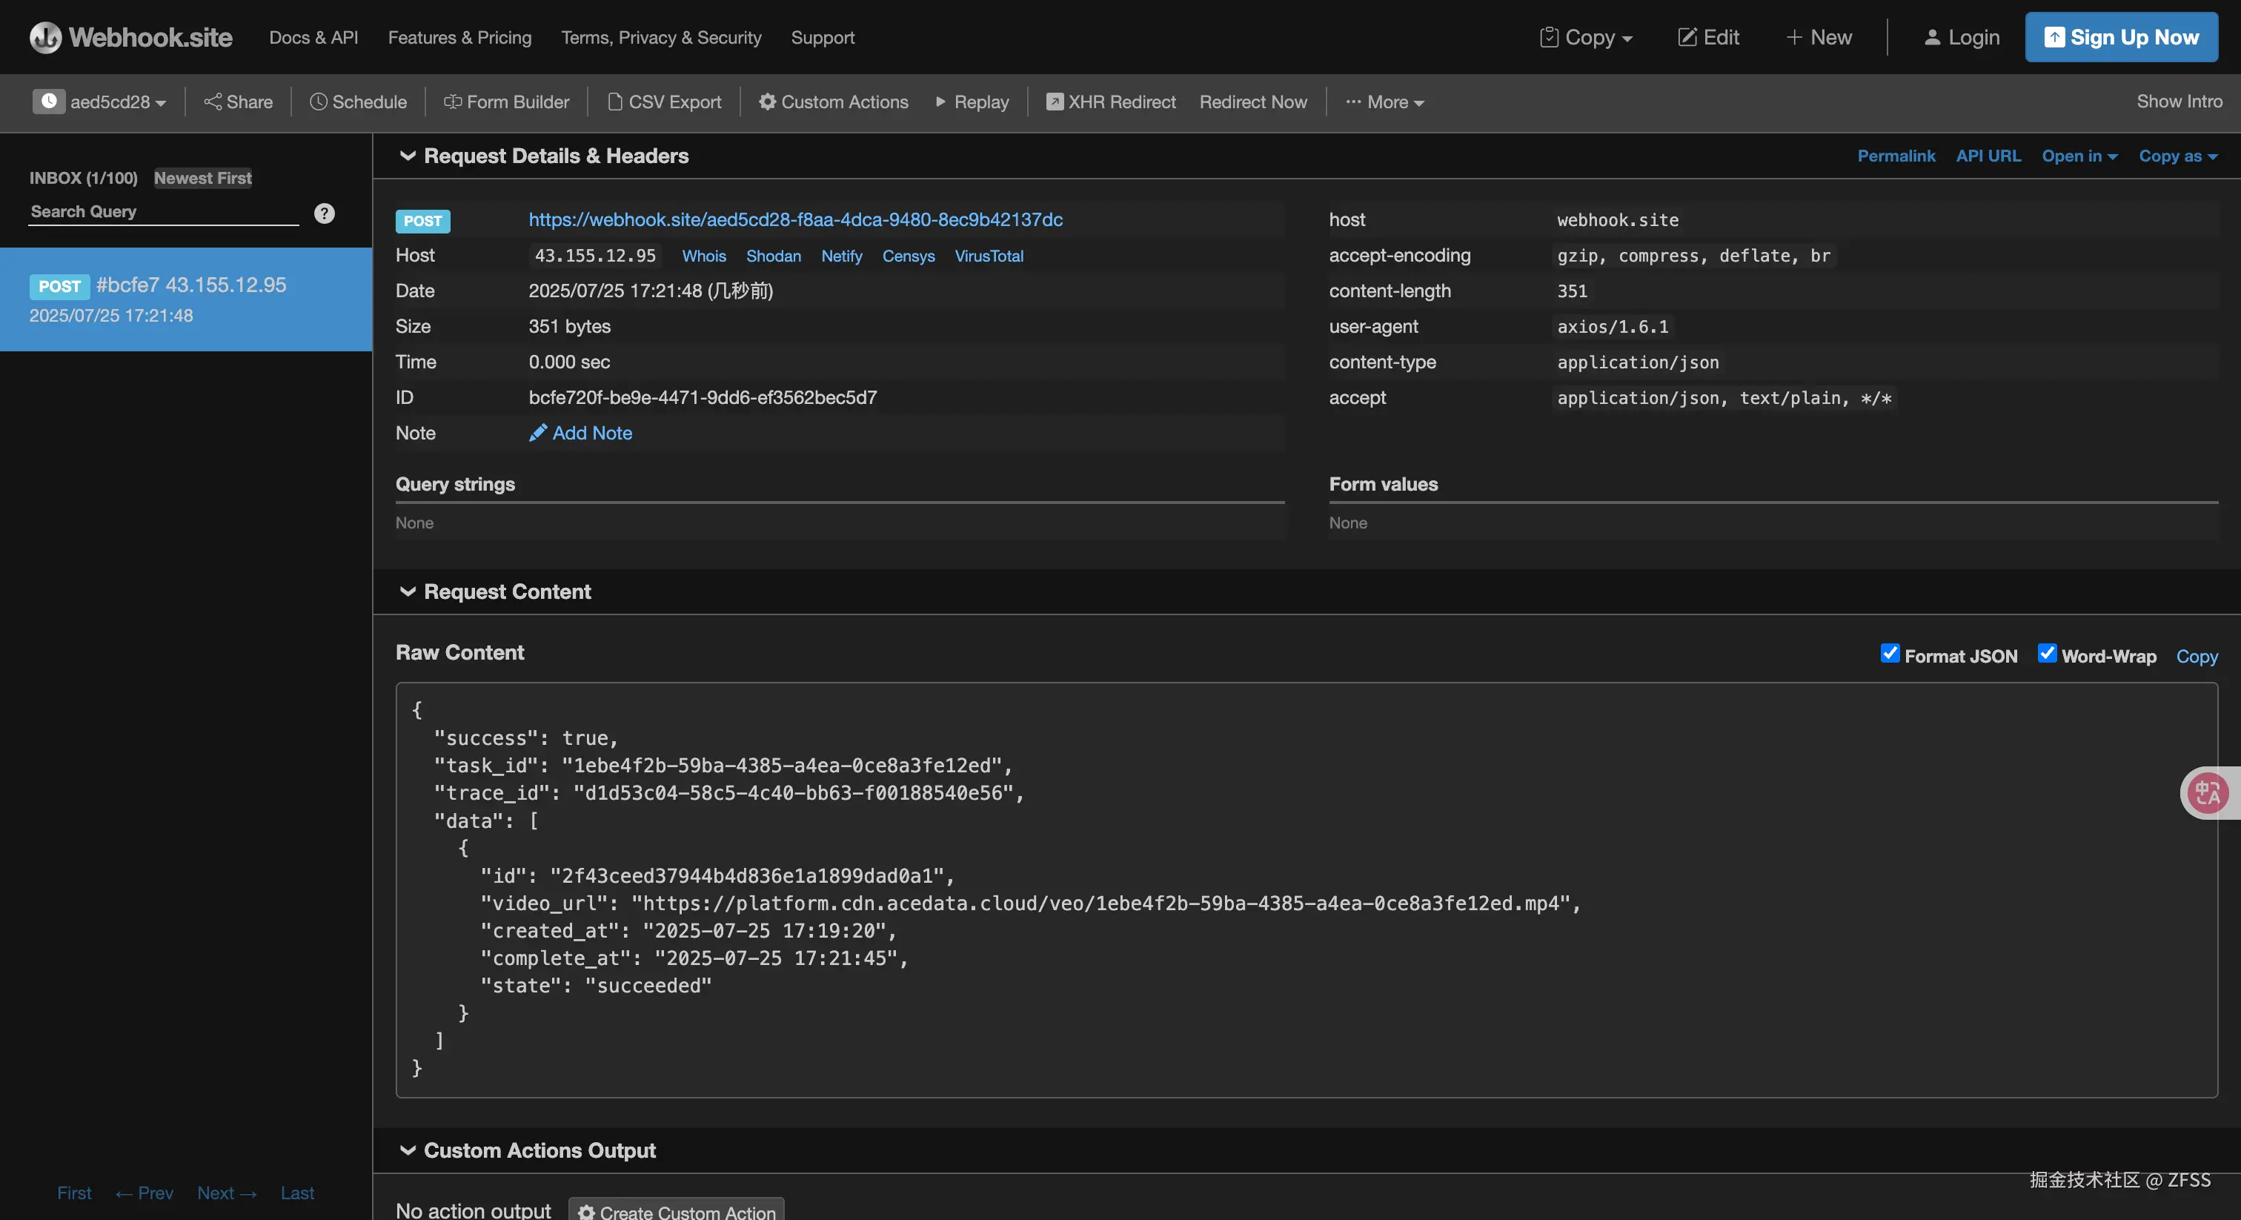Toggle the Format JSON checkbox

tap(1890, 654)
